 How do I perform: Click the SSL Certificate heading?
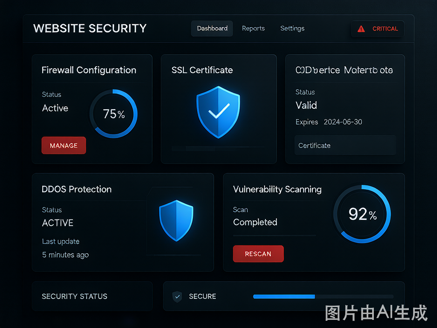tap(202, 70)
